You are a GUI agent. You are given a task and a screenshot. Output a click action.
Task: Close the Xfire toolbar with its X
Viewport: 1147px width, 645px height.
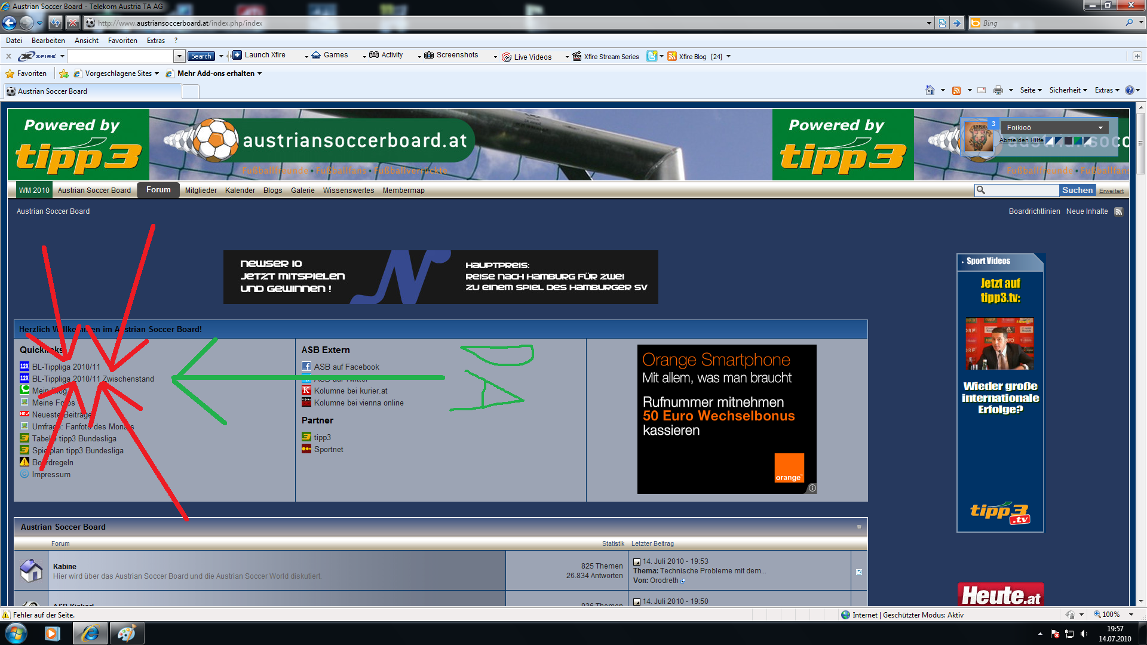click(x=8, y=56)
